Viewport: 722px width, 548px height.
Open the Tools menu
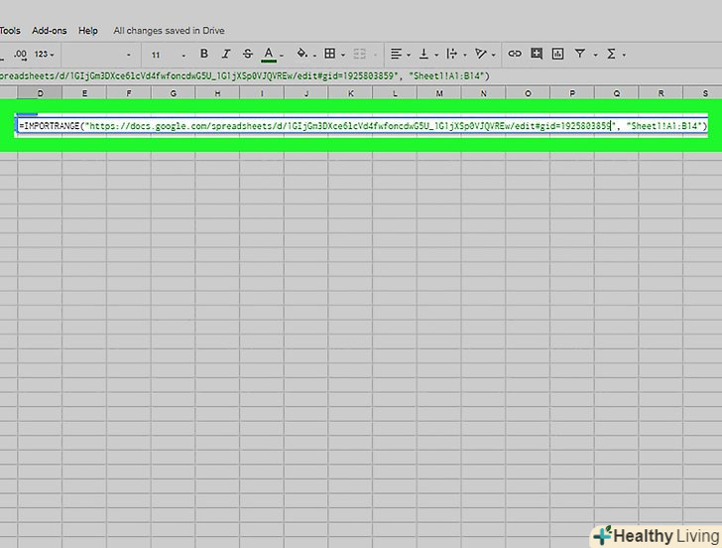click(10, 31)
